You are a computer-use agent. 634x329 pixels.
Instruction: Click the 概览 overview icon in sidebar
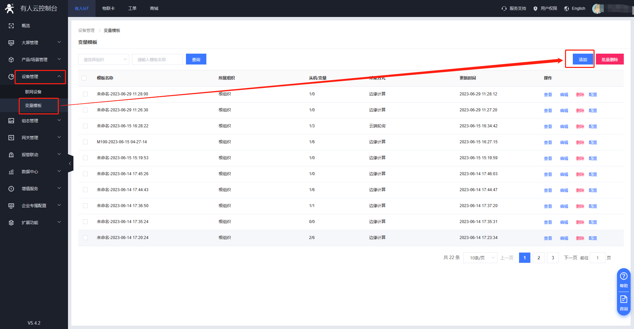tap(11, 26)
